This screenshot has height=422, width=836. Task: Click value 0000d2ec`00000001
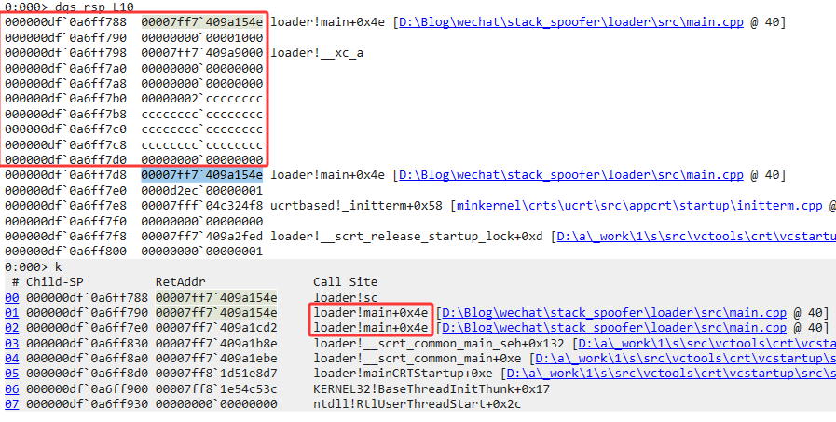202,190
